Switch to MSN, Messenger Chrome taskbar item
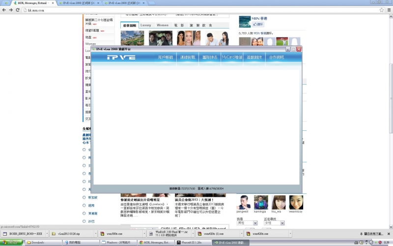The image size is (393, 246). tap(156, 243)
